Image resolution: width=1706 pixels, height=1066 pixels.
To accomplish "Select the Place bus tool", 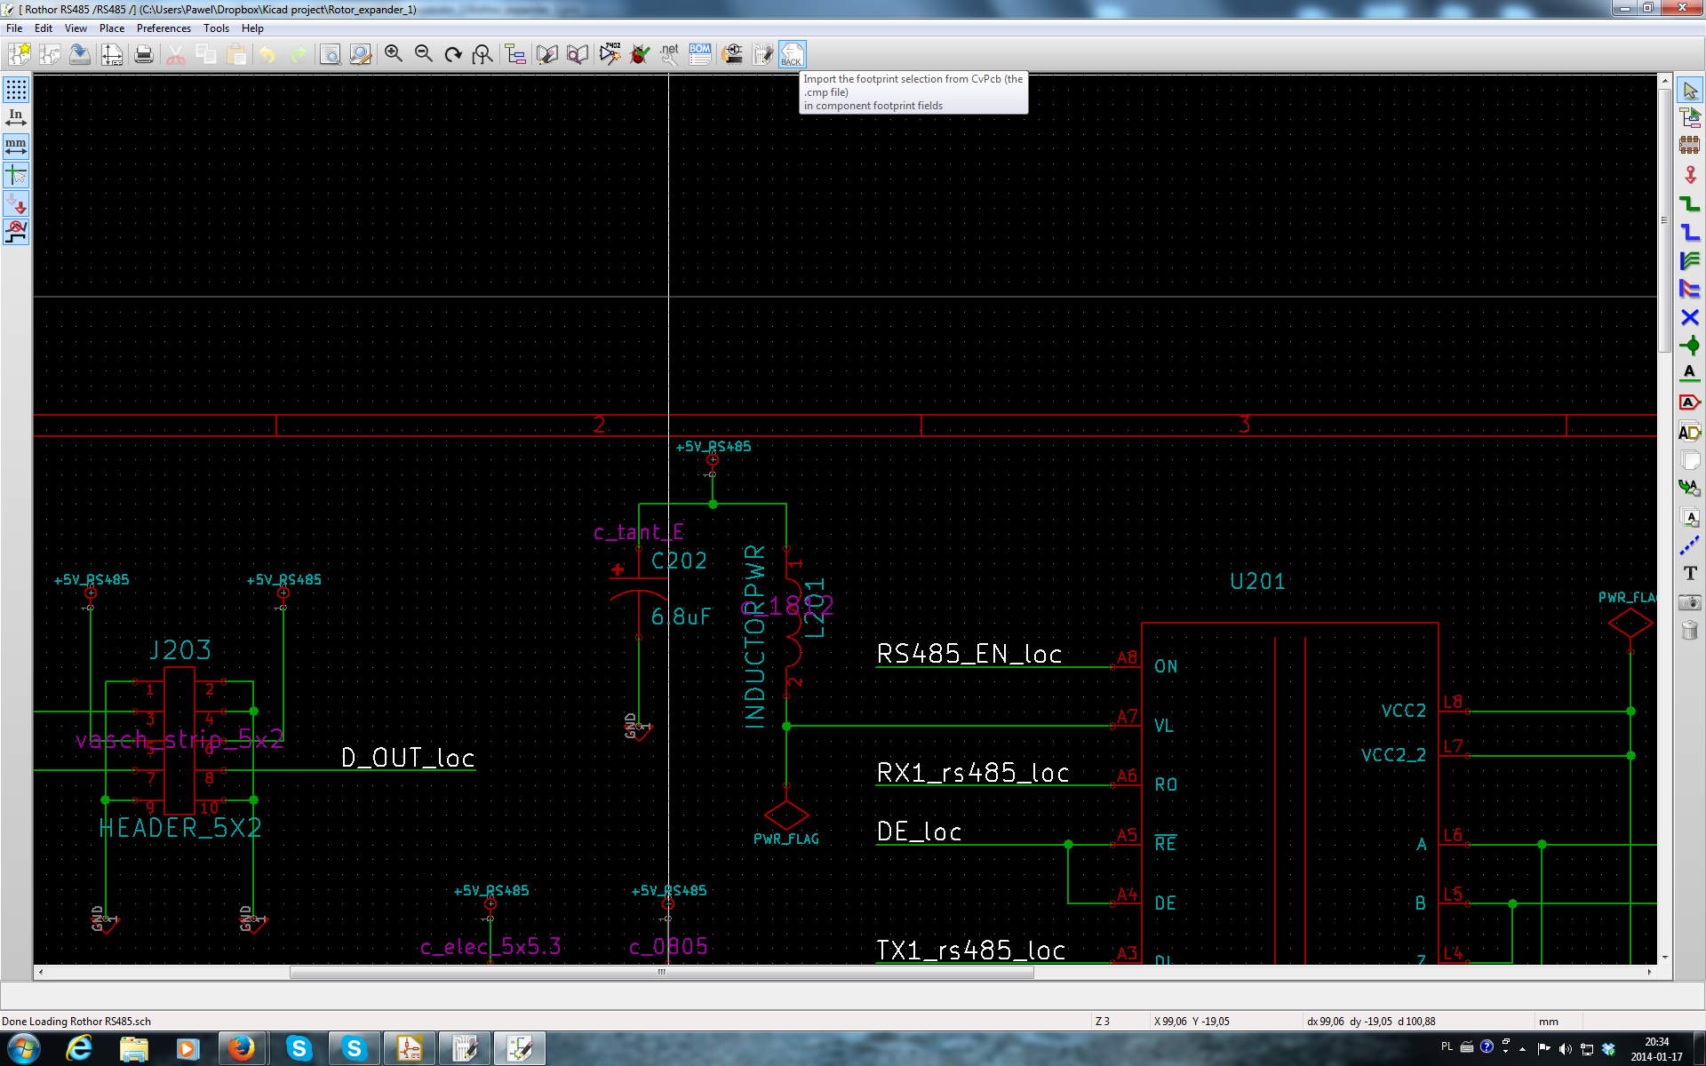I will tap(1689, 232).
